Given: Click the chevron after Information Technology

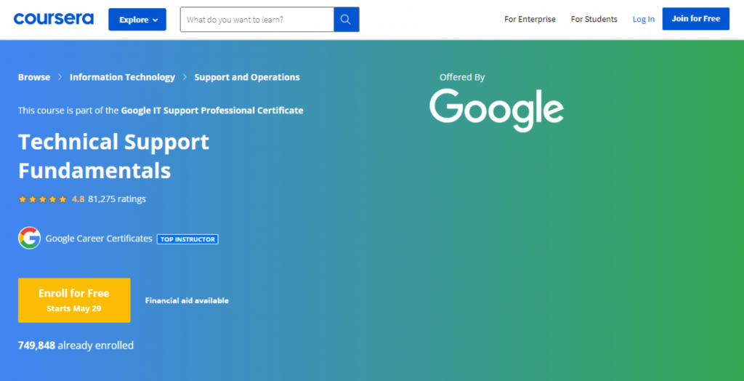Looking at the screenshot, I should (x=185, y=77).
